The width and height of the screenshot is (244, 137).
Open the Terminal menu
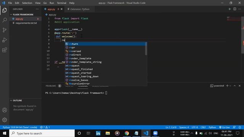[61, 3]
